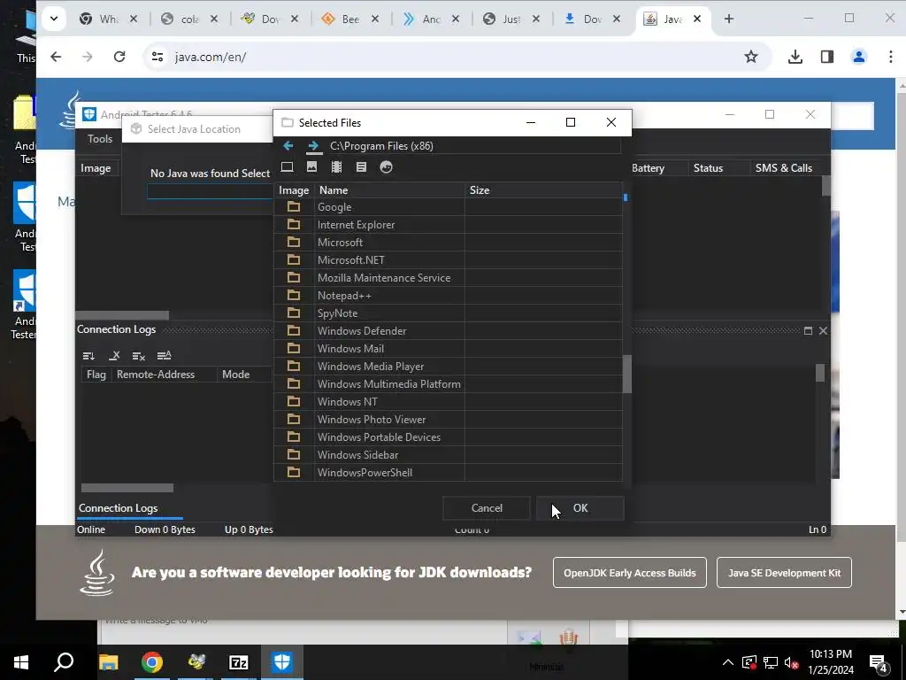The image size is (906, 680).
Task: Select the Microsoft.NET folder
Action: tap(448, 260)
